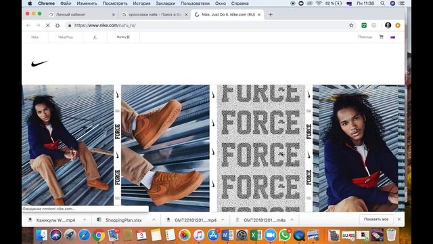433x244 pixels.
Task: Open the Посмотреть menu
Action: (115, 3)
